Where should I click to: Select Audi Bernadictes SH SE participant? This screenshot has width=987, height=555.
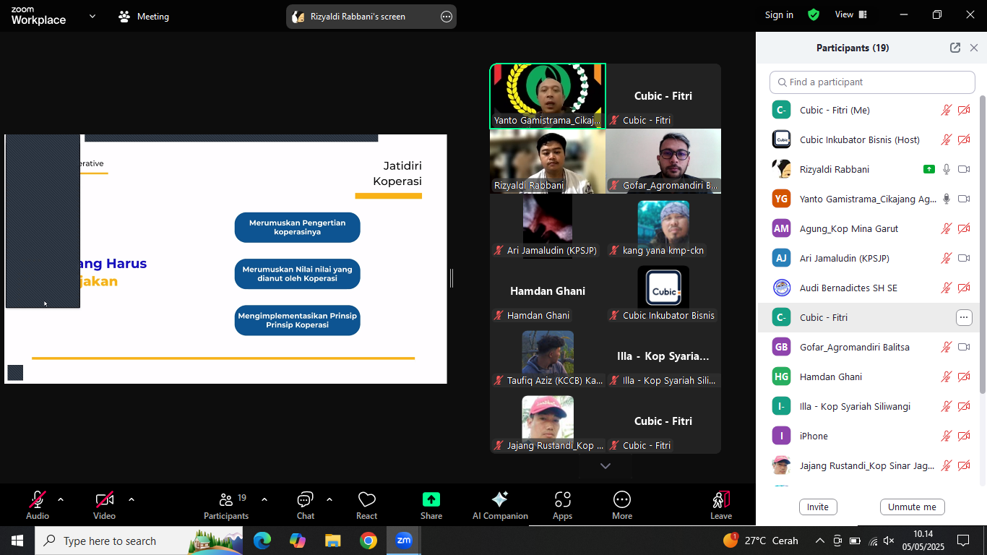(869, 288)
